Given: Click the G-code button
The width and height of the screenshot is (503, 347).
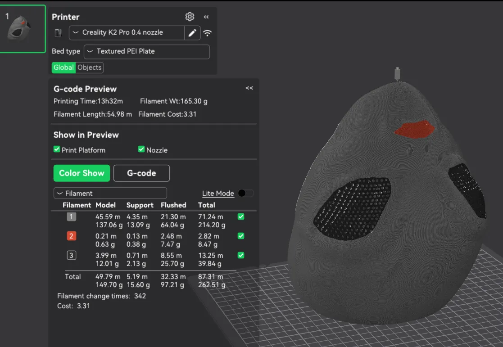Looking at the screenshot, I should pyautogui.click(x=141, y=173).
